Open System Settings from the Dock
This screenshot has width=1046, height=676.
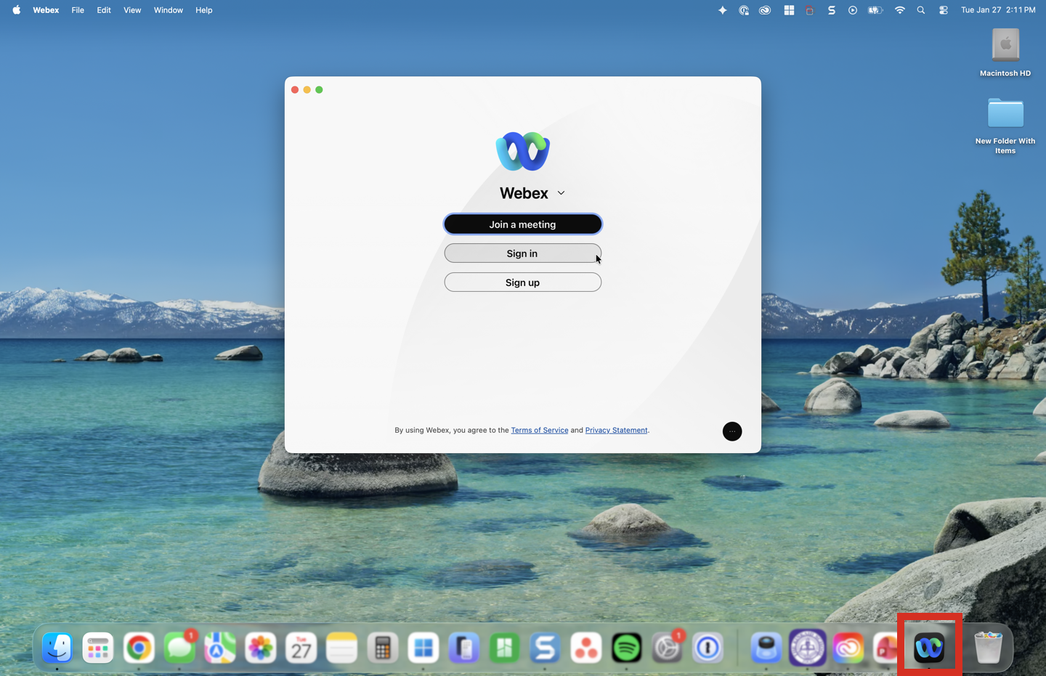click(x=668, y=648)
